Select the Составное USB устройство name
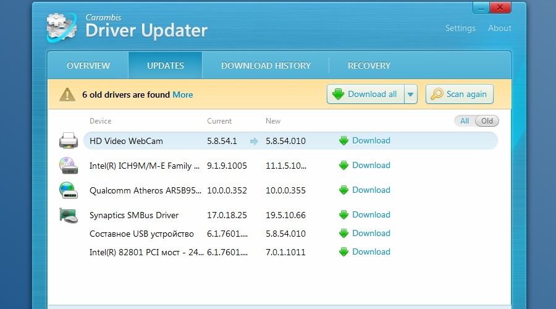The width and height of the screenshot is (556, 309). tap(141, 234)
